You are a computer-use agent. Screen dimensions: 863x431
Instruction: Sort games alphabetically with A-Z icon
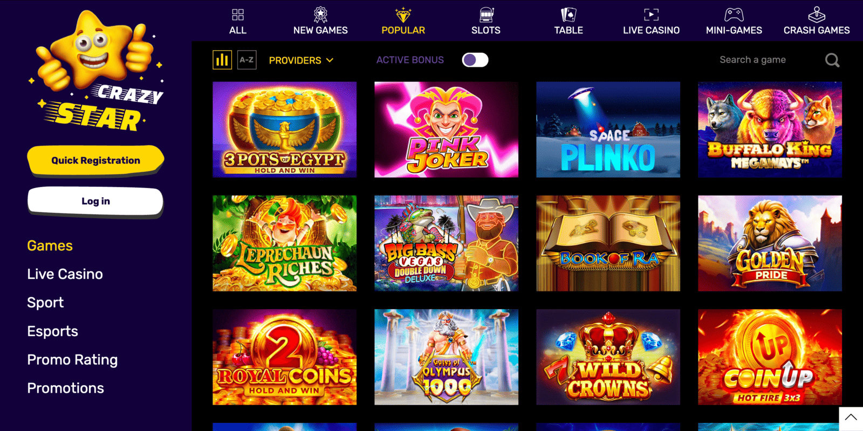(x=247, y=60)
